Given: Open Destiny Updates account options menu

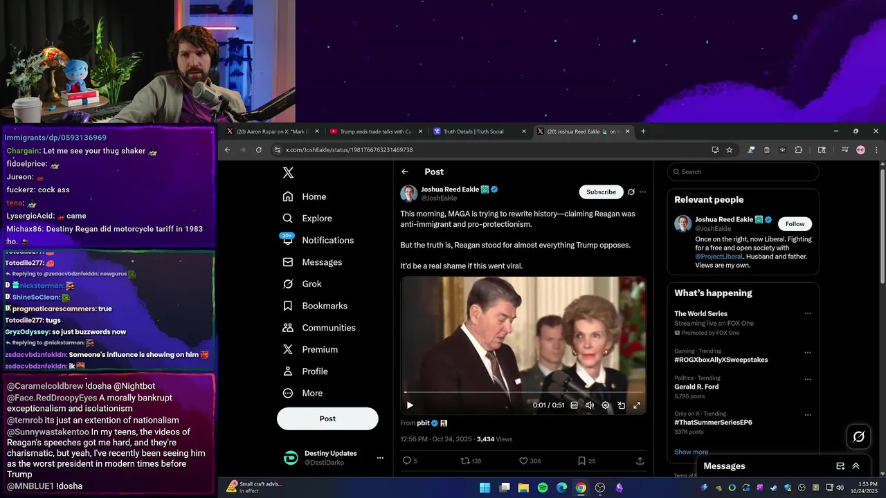Looking at the screenshot, I should pos(379,458).
